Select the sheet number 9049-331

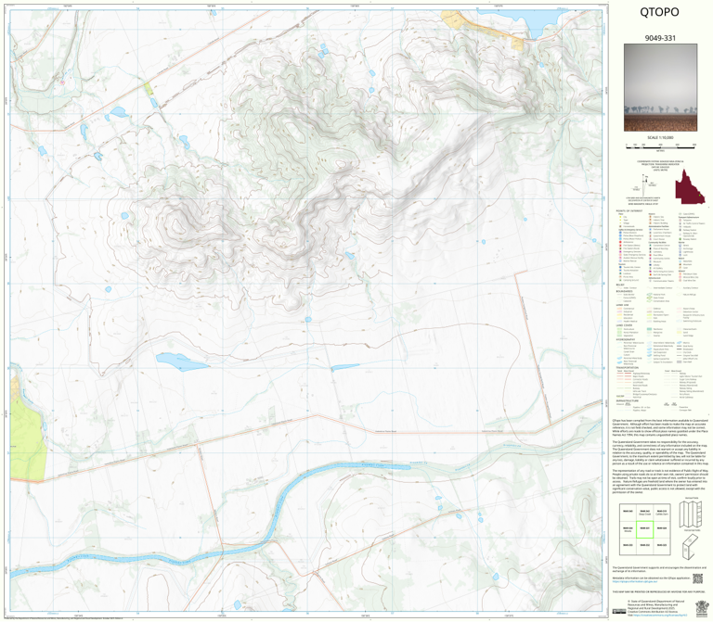660,38
